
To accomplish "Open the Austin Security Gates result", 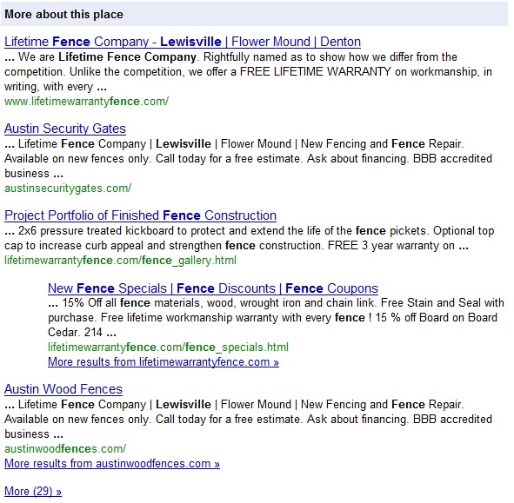I will (x=65, y=129).
